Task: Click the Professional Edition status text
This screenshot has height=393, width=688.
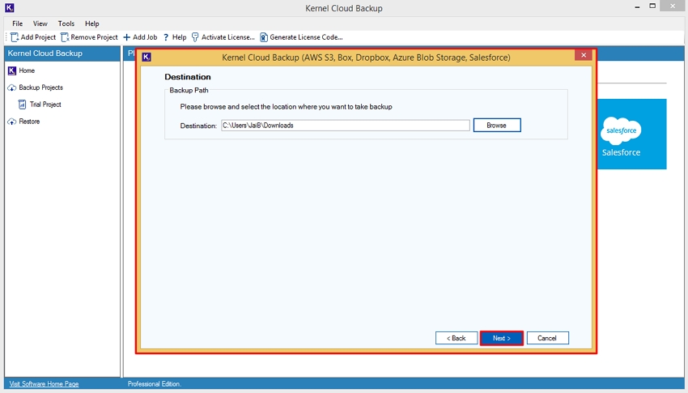Action: coord(154,384)
